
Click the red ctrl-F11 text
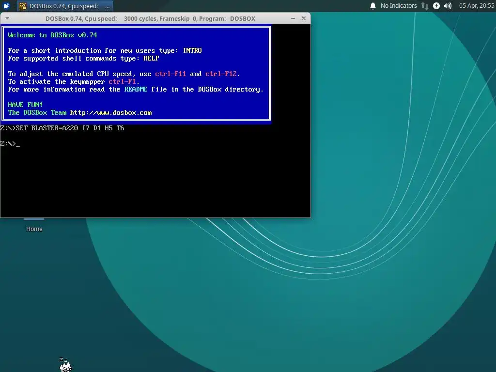point(170,74)
